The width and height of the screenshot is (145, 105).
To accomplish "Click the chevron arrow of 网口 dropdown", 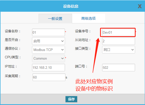I will [133, 50].
